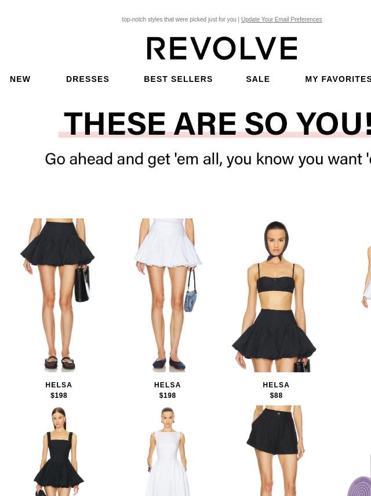Click THESE ARE SO YOU headline
The width and height of the screenshot is (371, 496).
pyautogui.click(x=217, y=124)
